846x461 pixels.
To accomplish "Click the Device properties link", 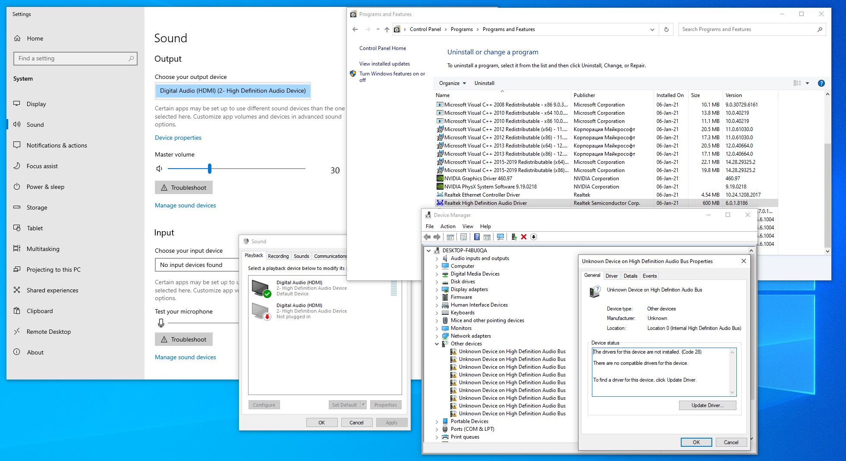I will click(x=178, y=138).
